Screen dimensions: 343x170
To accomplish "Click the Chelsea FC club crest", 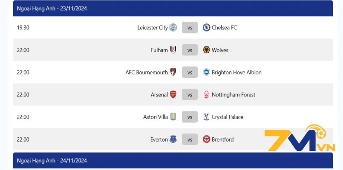I will coord(207,28).
